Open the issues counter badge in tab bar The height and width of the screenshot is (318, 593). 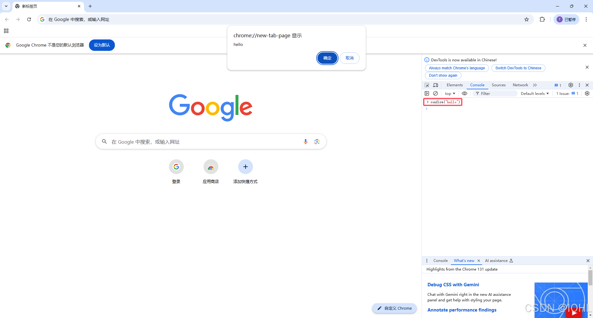(558, 85)
